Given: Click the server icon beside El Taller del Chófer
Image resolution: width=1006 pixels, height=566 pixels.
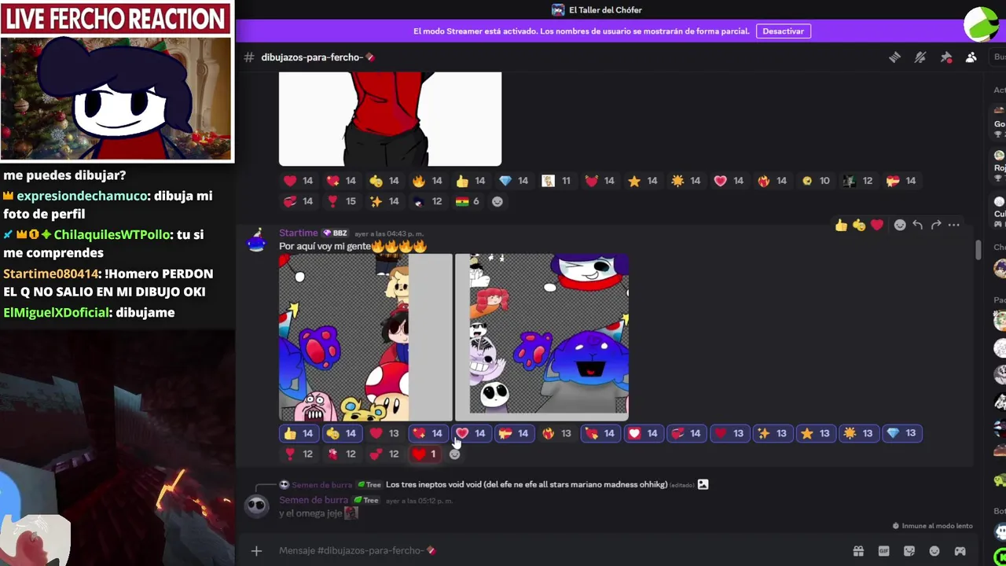Looking at the screenshot, I should [x=558, y=10].
